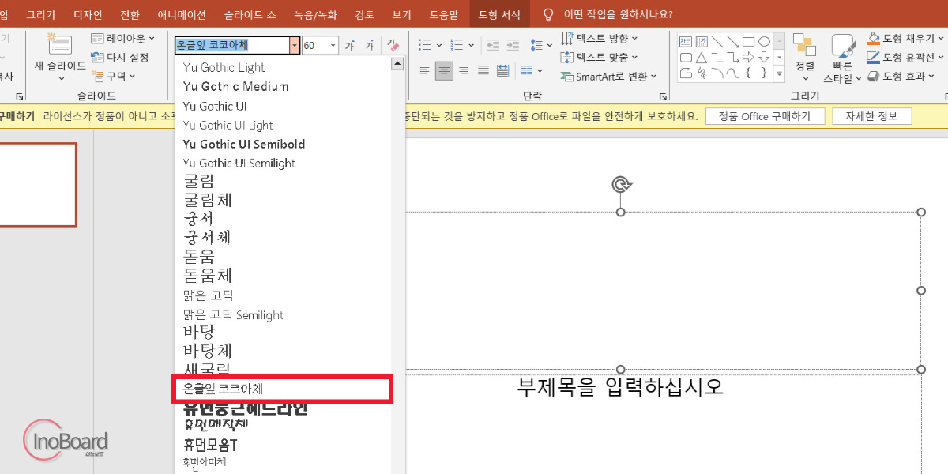Open the 구역 section dropdown

[x=115, y=76]
